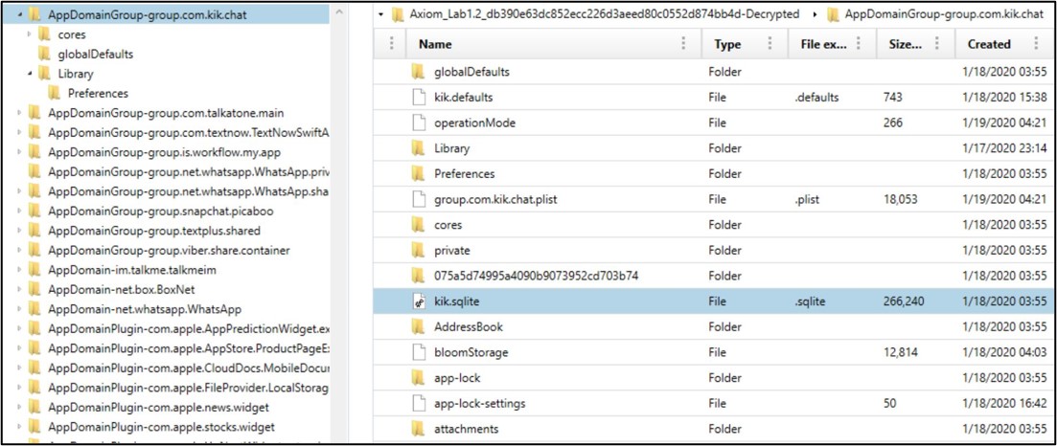1057x446 pixels.
Task: Click the Preferences folder icon in file list
Action: tap(419, 174)
